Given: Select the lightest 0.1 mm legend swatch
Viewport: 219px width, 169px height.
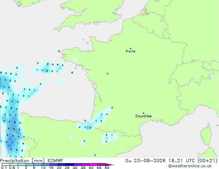Looking at the screenshot, I should pyautogui.click(x=6, y=165).
